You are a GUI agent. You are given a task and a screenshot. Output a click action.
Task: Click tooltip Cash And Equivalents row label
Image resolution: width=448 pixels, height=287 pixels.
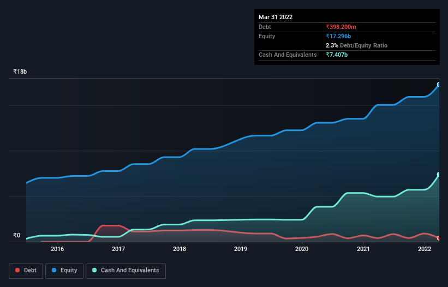(x=288, y=55)
